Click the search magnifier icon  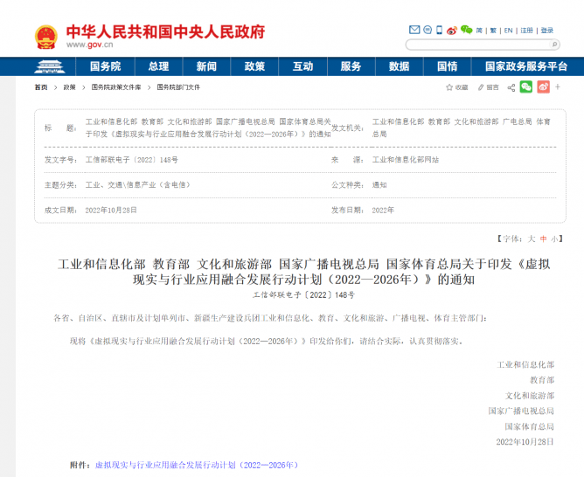[554, 45]
